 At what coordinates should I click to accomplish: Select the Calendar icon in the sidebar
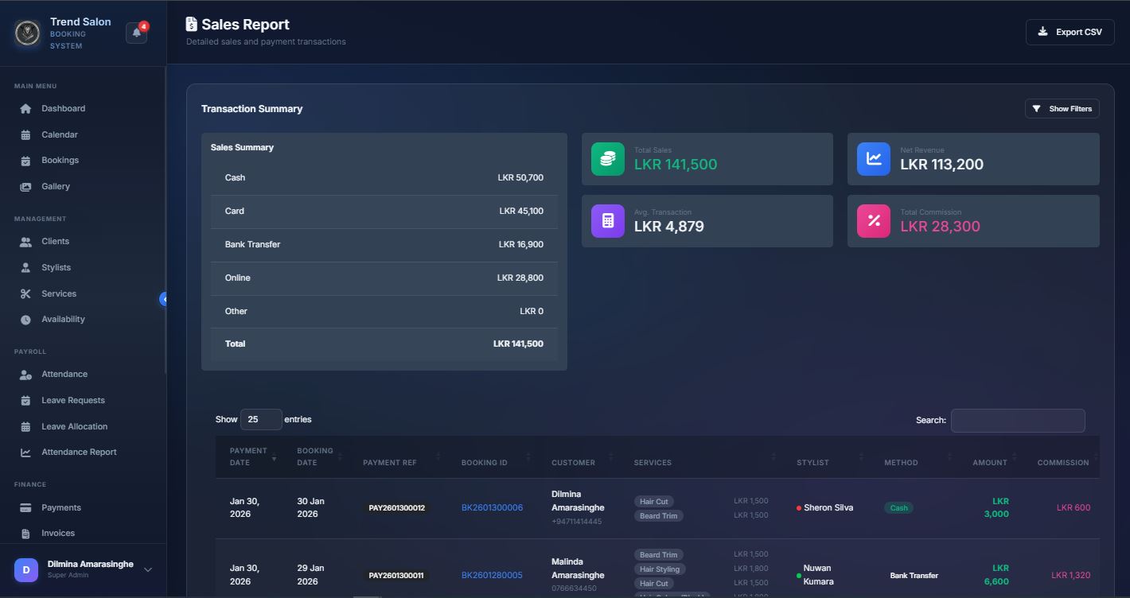coord(25,134)
